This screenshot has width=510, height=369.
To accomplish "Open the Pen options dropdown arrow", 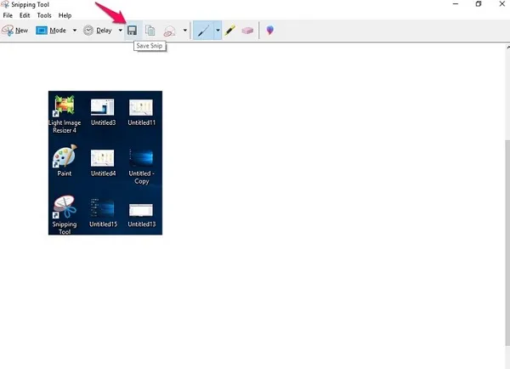I will 218,31.
